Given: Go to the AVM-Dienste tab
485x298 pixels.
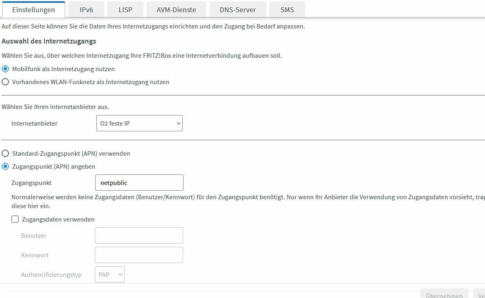Looking at the screenshot, I should point(176,10).
